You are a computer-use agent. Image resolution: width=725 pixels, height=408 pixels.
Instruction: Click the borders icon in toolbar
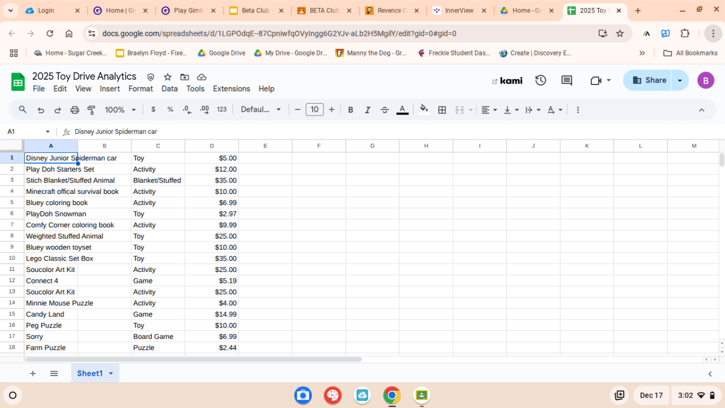442,110
